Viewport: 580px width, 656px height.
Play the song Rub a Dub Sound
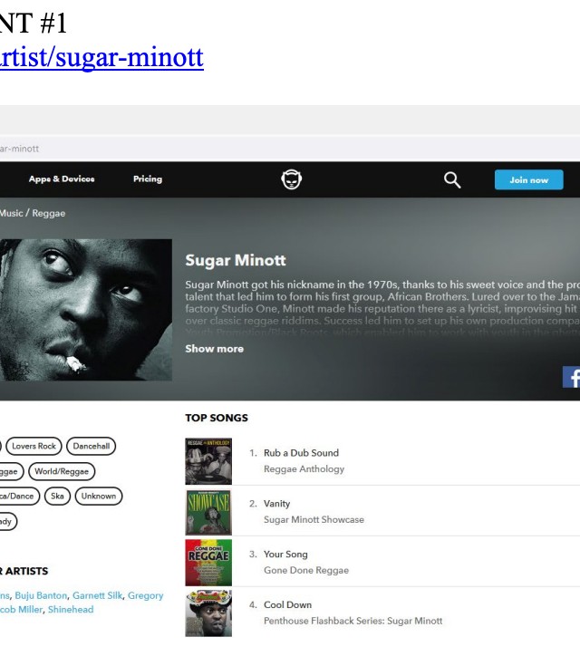(301, 453)
